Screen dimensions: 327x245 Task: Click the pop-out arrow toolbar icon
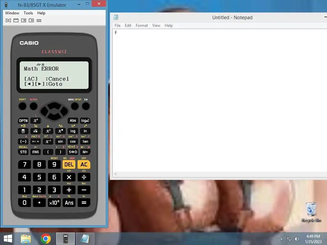click(x=24, y=20)
